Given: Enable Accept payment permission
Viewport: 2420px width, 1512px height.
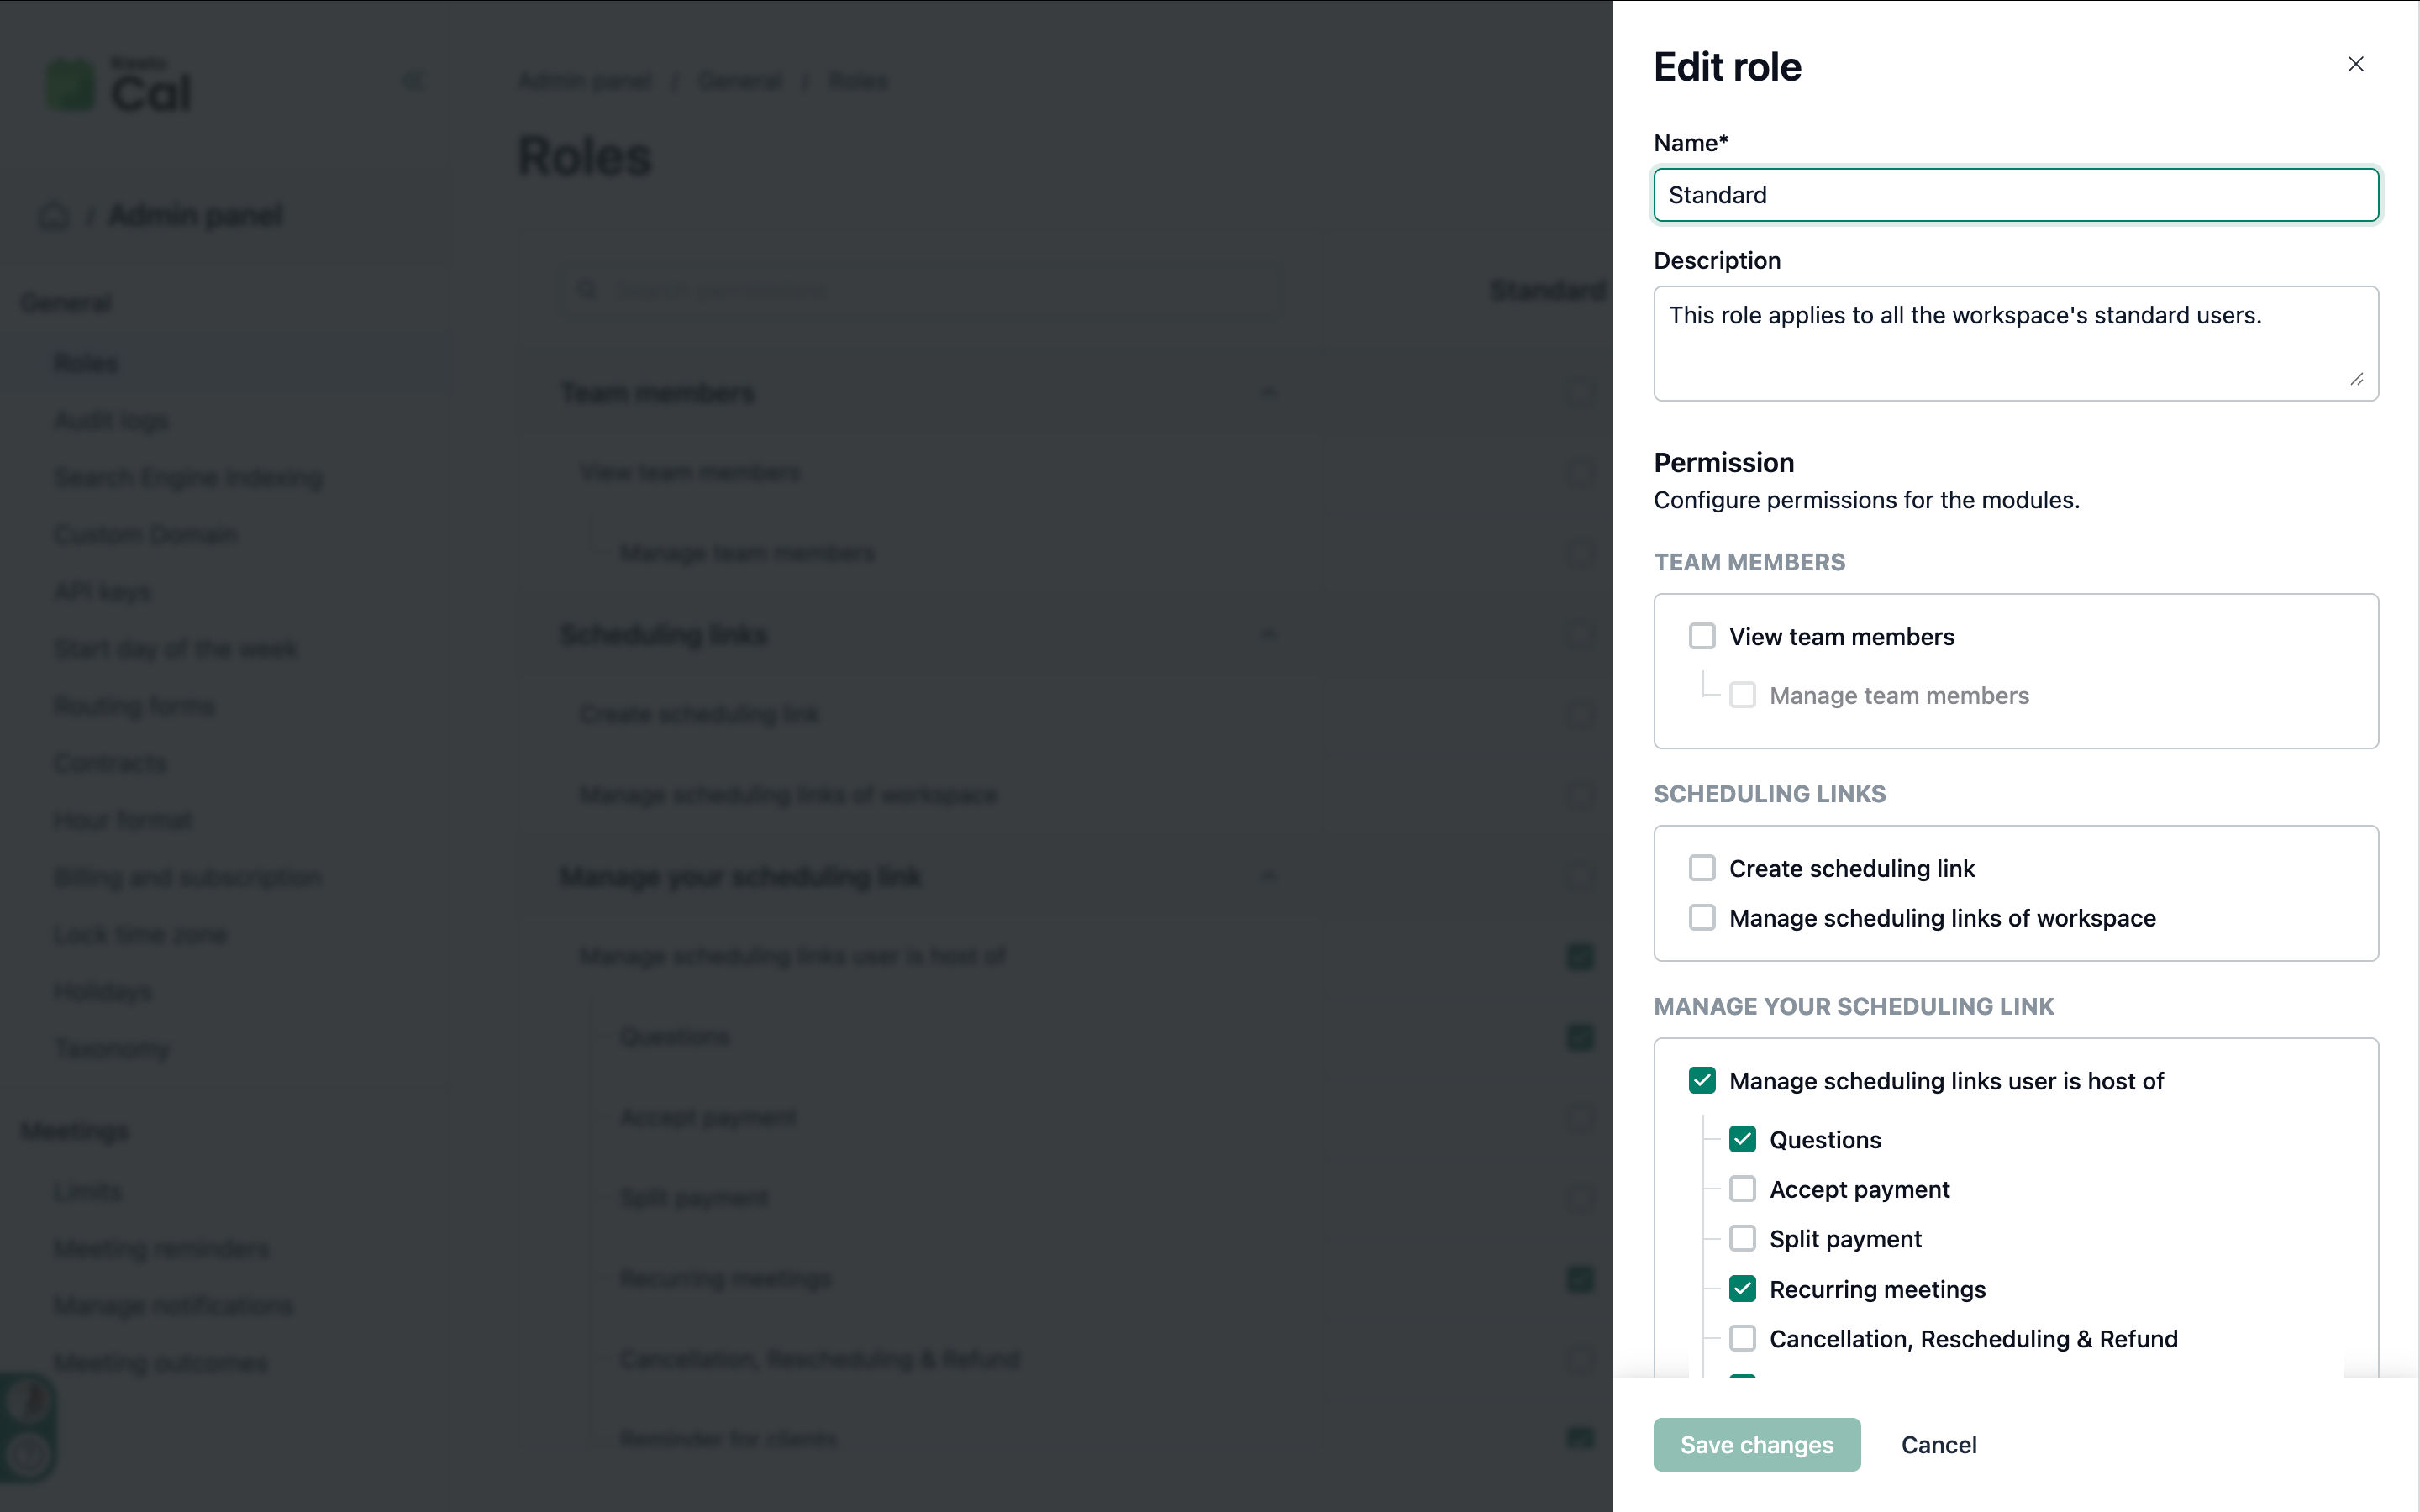Looking at the screenshot, I should (1742, 1189).
